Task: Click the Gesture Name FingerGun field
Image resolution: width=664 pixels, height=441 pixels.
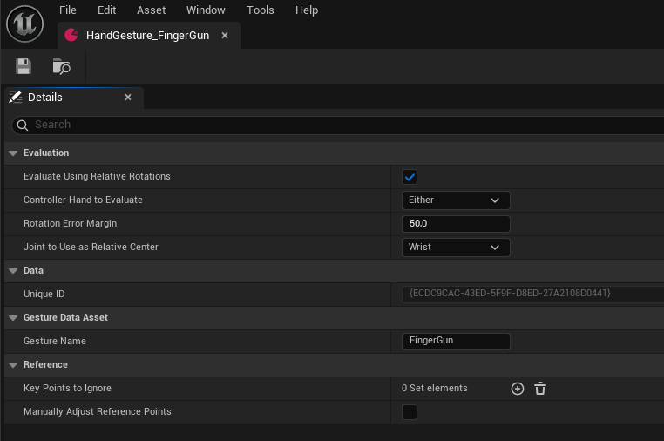Action: [x=456, y=342]
